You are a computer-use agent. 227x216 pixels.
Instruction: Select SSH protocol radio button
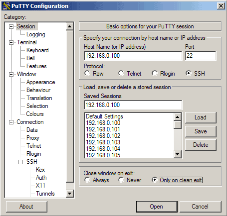click(x=189, y=73)
